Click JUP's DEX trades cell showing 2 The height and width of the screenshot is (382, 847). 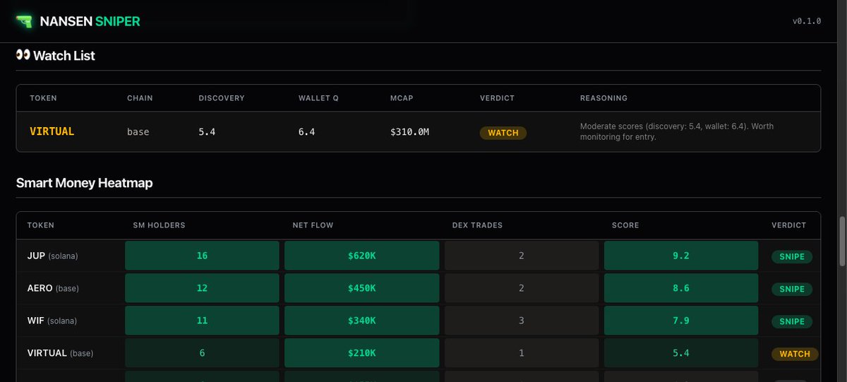point(522,256)
